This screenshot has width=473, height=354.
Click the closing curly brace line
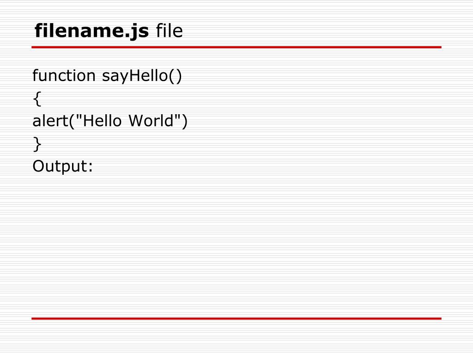pos(37,144)
